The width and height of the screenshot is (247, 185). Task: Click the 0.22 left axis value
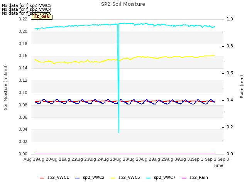tap(23, 19)
